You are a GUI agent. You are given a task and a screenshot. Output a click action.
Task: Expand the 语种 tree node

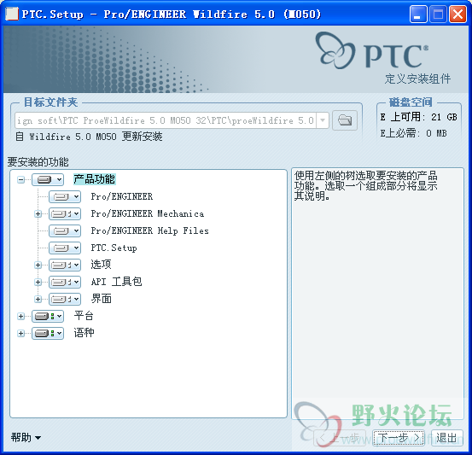pos(20,334)
